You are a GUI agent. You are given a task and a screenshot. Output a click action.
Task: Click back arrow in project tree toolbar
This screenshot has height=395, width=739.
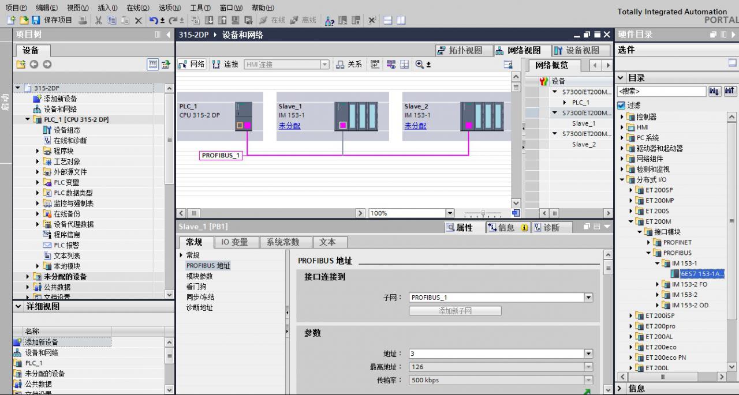(34, 65)
